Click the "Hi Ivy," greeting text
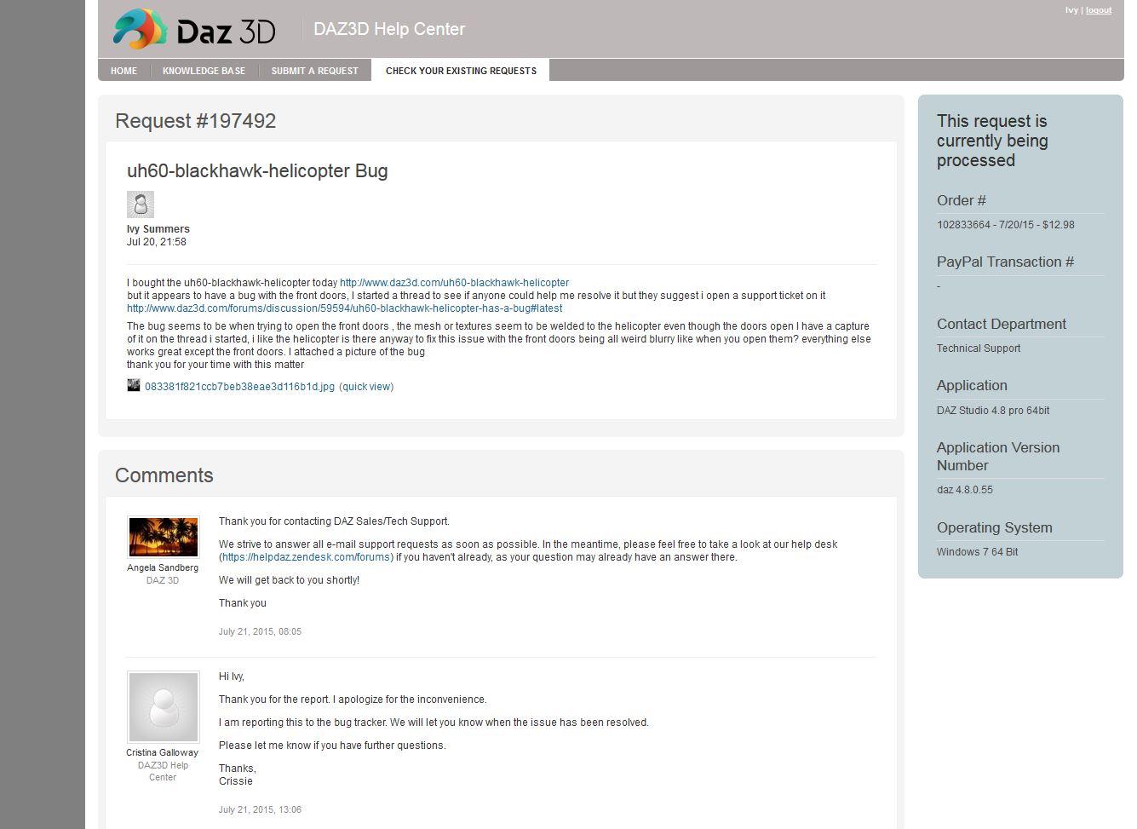Screen dimensions: 1137x829 pos(232,676)
